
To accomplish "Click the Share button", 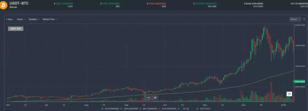I will point(295,19).
